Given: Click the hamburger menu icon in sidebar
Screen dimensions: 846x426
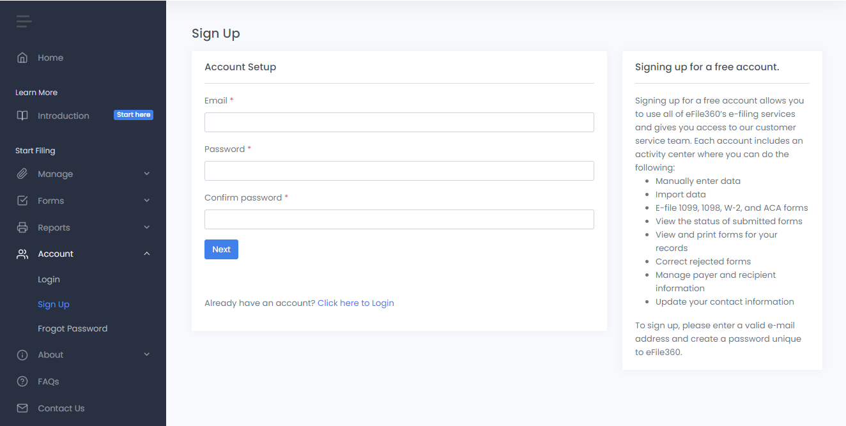Looking at the screenshot, I should pos(24,22).
